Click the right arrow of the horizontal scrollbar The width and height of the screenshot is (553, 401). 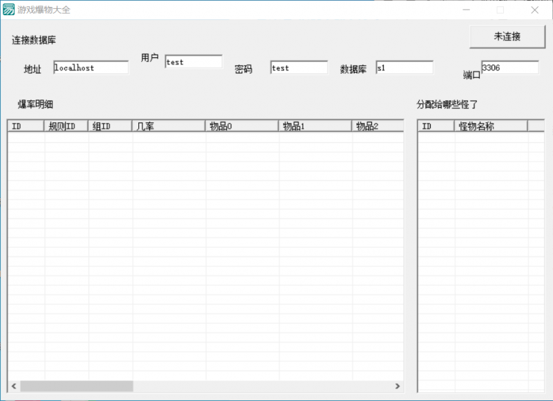click(397, 387)
